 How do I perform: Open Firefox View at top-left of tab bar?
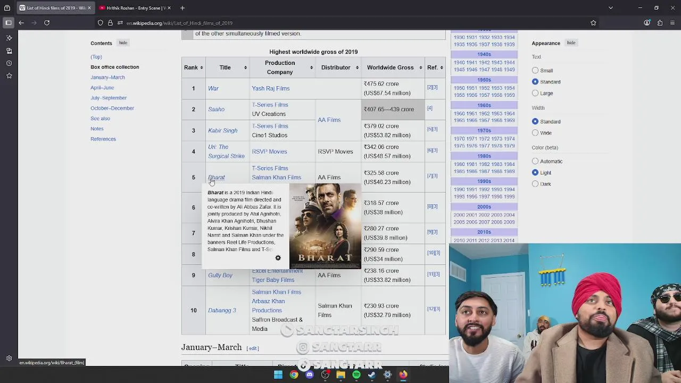pyautogui.click(x=7, y=8)
